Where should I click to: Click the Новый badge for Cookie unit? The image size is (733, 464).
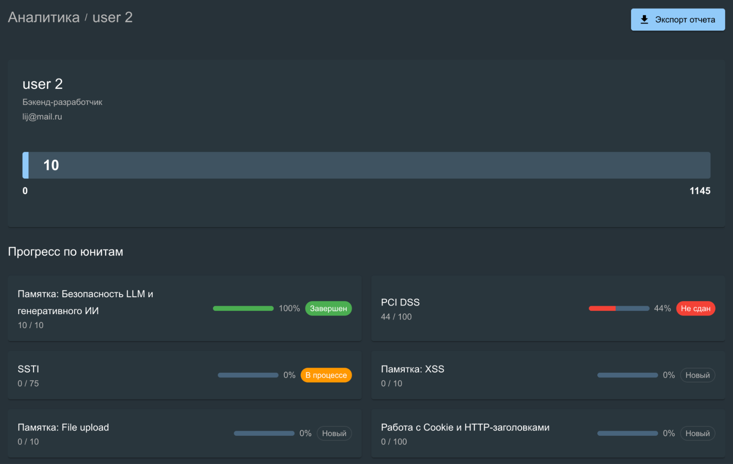tap(697, 433)
